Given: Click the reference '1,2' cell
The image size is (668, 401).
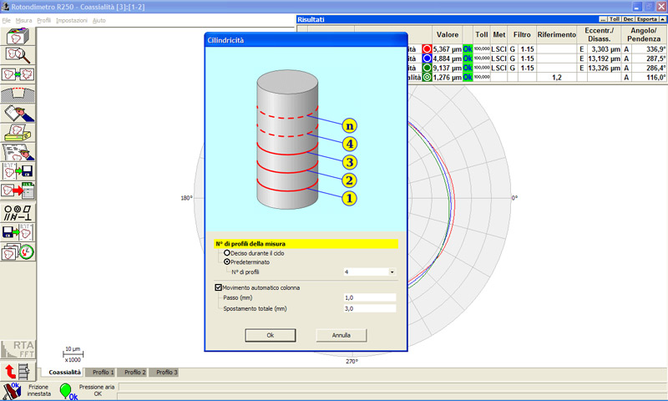Looking at the screenshot, I should point(556,77).
